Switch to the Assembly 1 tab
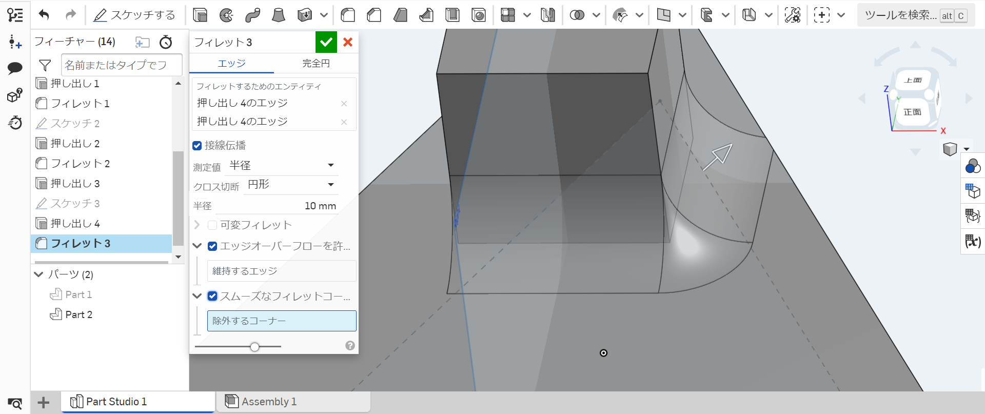Image resolution: width=985 pixels, height=414 pixels. (x=293, y=402)
